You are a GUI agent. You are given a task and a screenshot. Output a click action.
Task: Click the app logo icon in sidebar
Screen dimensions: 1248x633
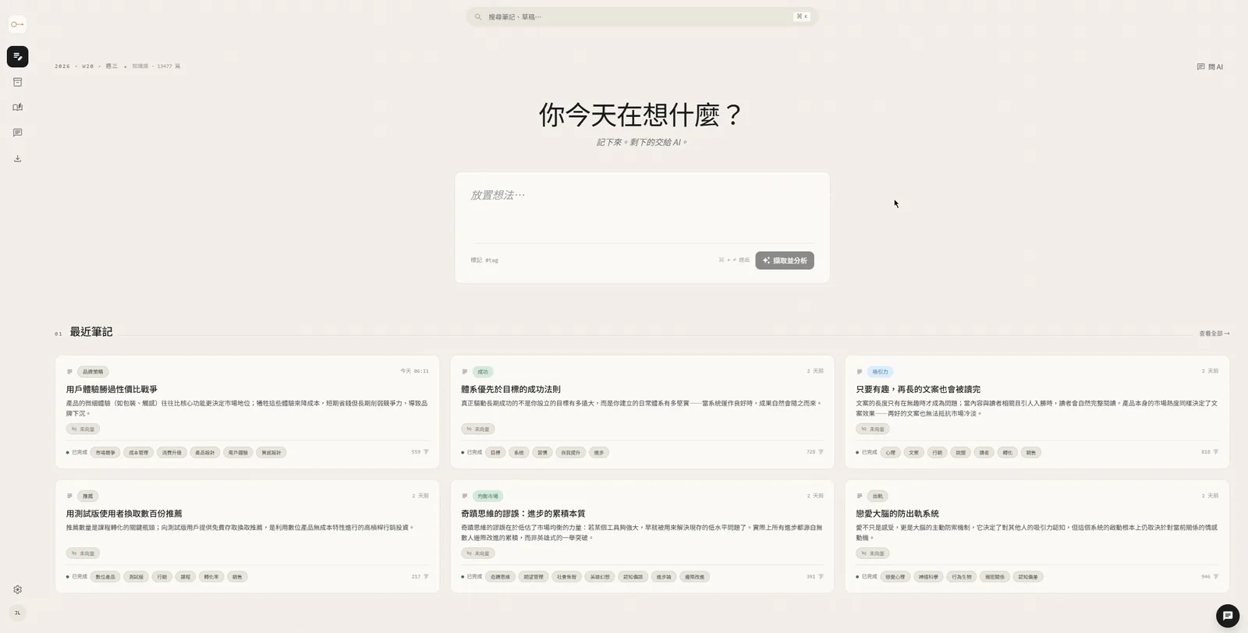[17, 24]
